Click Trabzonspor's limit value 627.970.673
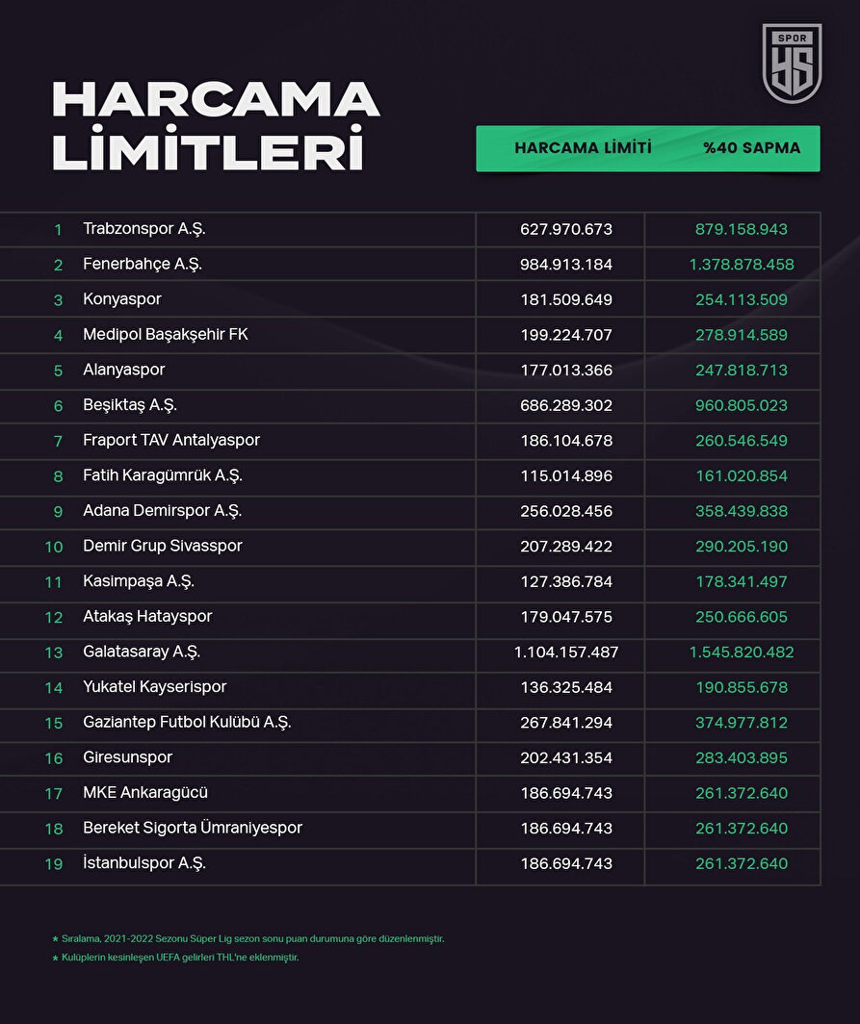This screenshot has height=1024, width=860. (566, 229)
